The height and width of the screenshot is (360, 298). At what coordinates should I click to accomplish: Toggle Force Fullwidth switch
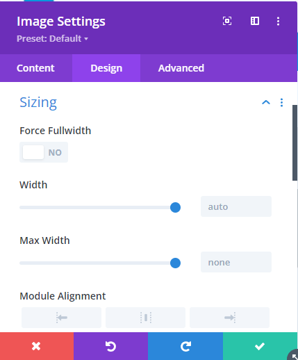[x=44, y=152]
